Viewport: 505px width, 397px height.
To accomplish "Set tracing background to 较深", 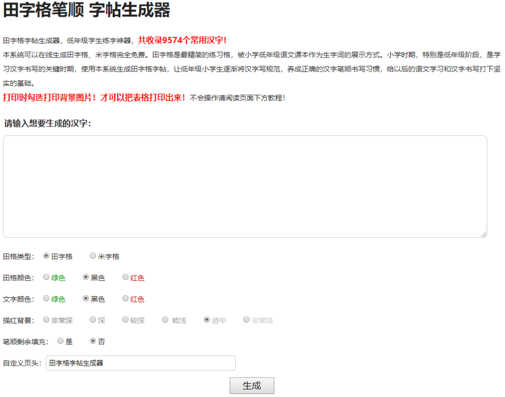I will point(125,320).
